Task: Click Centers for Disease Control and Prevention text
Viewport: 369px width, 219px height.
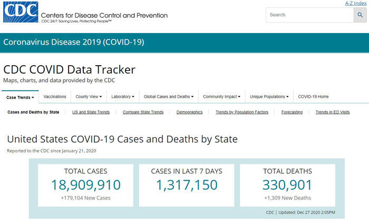Action: coord(104,15)
